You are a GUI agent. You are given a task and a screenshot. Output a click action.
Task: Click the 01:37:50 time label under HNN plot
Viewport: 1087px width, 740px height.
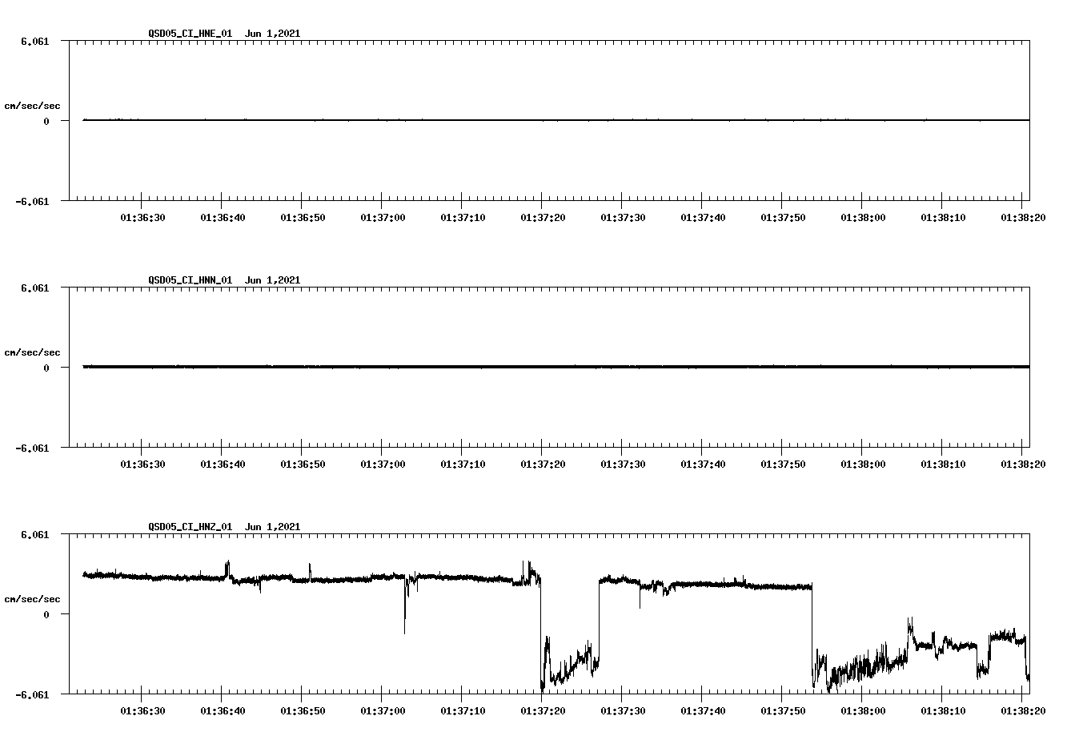point(783,464)
